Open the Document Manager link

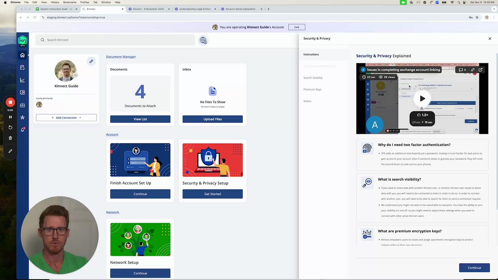pyautogui.click(x=121, y=57)
